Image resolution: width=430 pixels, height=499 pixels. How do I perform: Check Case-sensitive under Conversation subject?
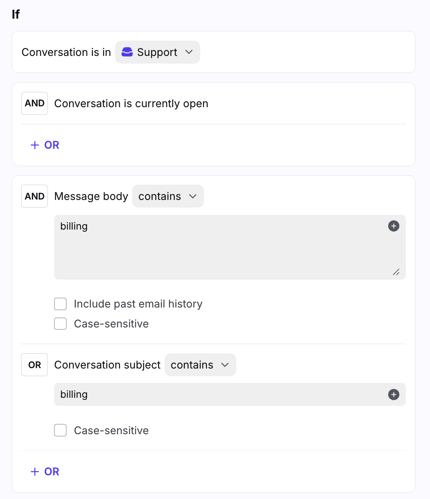61,431
